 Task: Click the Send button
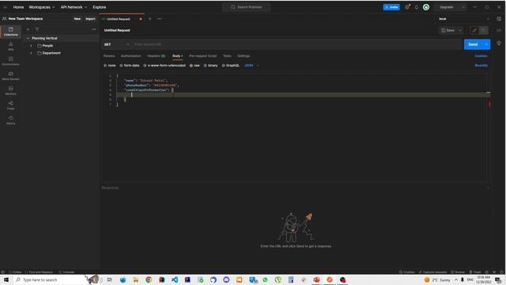tap(473, 44)
